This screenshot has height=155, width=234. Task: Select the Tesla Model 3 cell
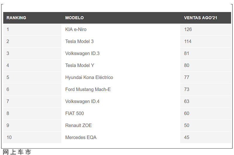[x=121, y=41]
